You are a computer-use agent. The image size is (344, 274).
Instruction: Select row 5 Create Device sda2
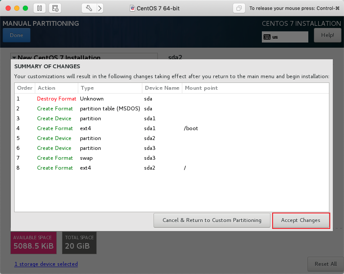pyautogui.click(x=172, y=138)
